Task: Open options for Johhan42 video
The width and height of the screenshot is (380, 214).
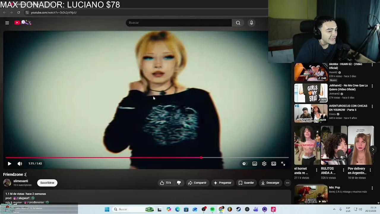Action: 372,86
